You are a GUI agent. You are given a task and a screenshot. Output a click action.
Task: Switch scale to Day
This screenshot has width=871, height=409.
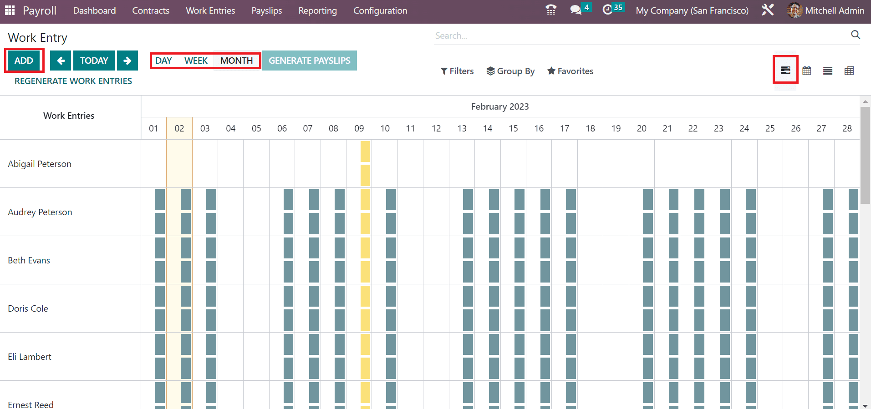pyautogui.click(x=163, y=61)
